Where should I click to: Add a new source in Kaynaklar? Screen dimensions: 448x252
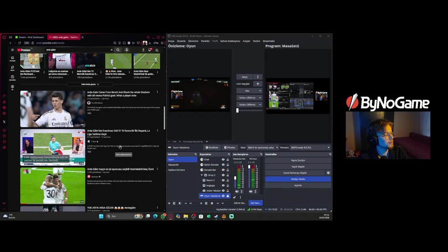(x=201, y=203)
